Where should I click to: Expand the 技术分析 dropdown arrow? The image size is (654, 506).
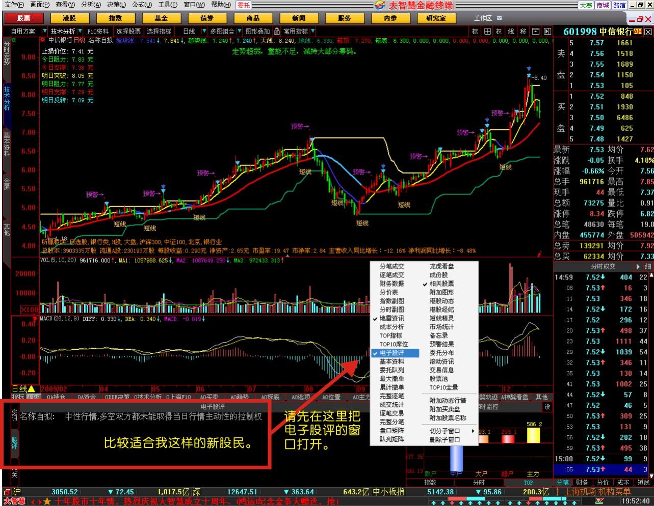click(80, 31)
